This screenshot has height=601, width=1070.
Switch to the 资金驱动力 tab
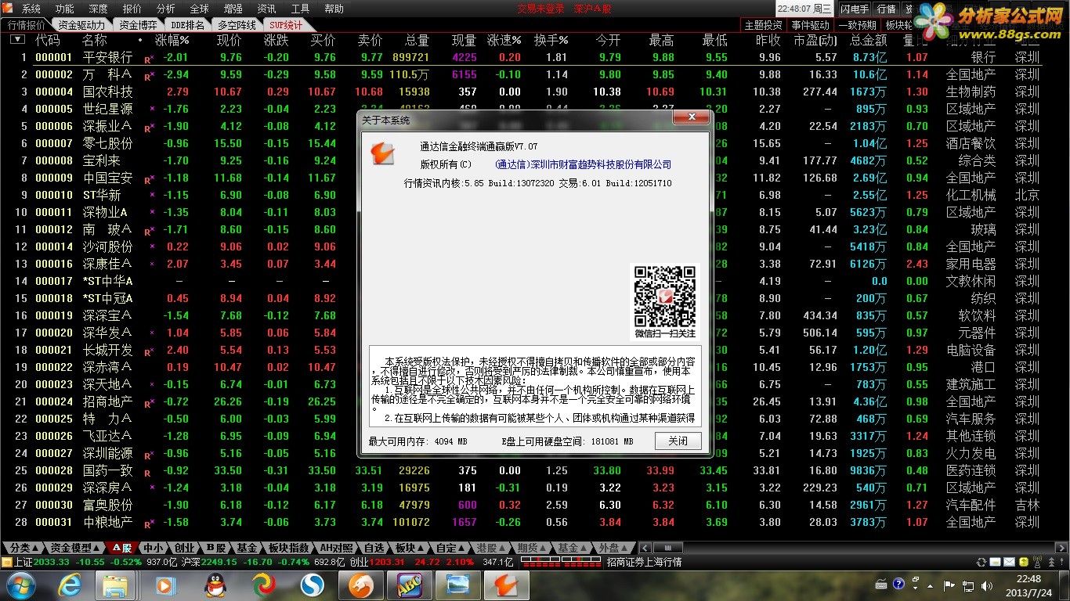point(81,25)
